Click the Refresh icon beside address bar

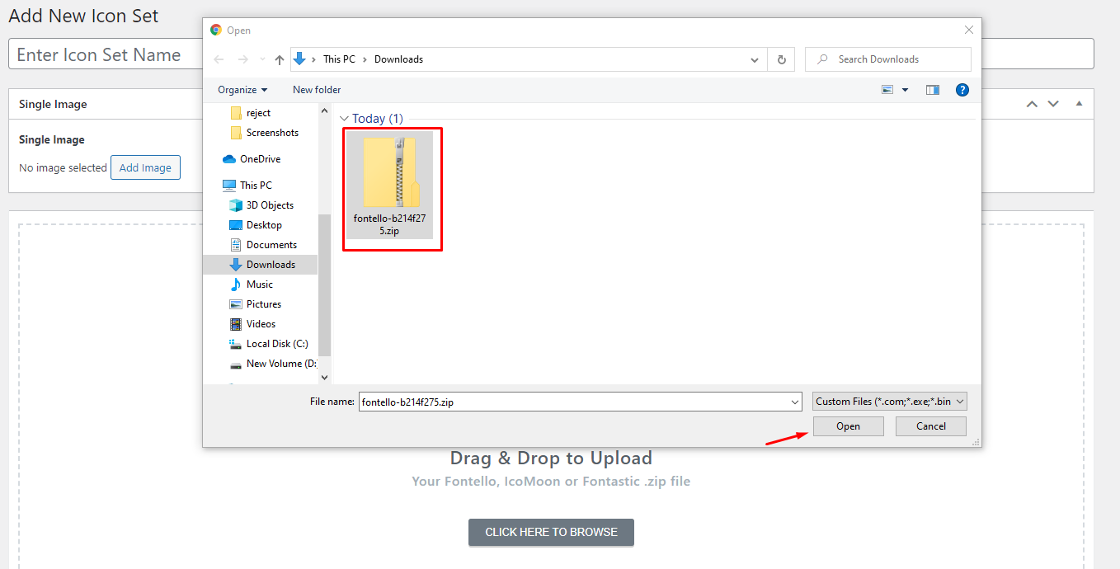[x=781, y=59]
